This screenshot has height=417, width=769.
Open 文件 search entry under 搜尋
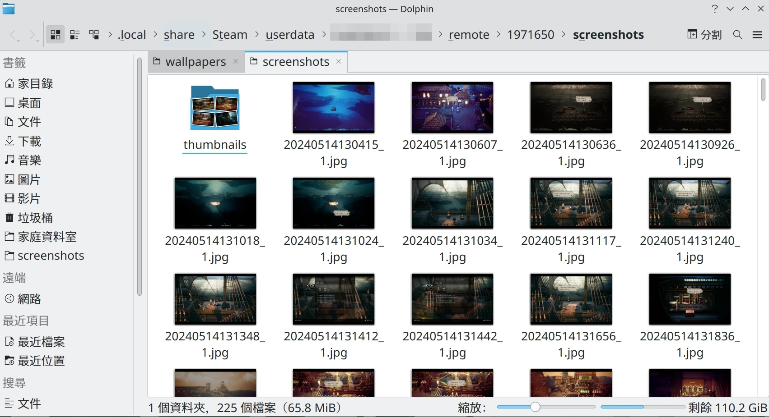click(23, 403)
